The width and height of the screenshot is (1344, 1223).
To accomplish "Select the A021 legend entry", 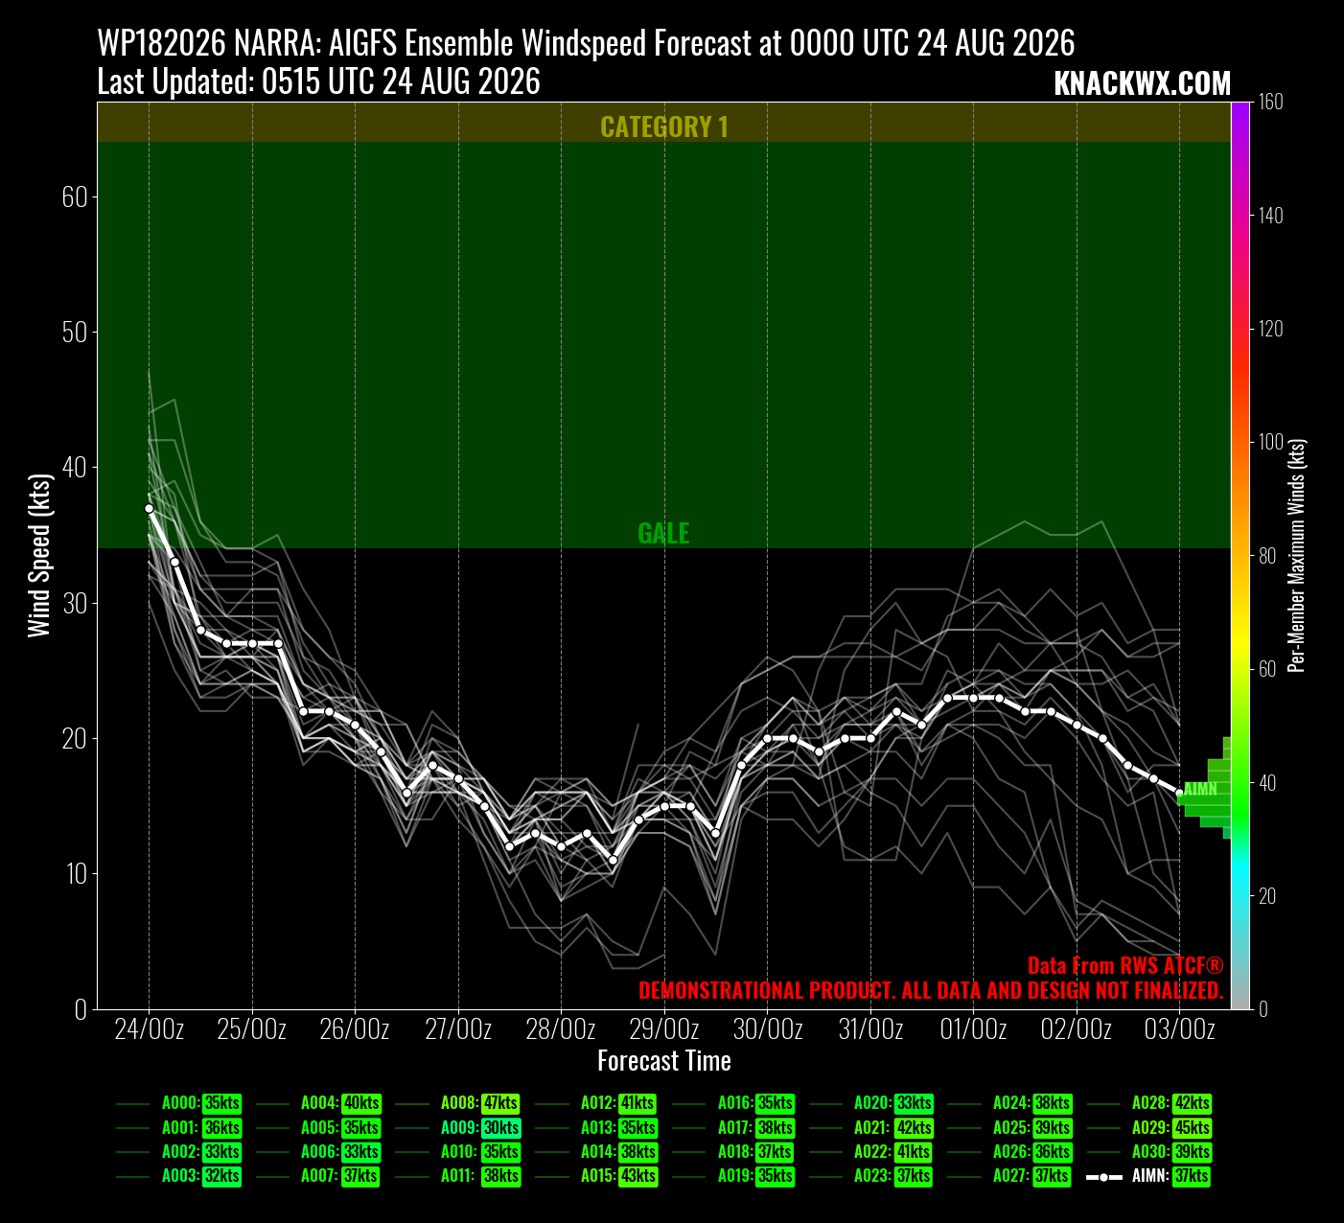I will [x=872, y=1128].
